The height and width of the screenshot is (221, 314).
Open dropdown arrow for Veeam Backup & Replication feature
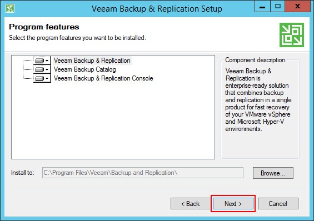pyautogui.click(x=47, y=61)
